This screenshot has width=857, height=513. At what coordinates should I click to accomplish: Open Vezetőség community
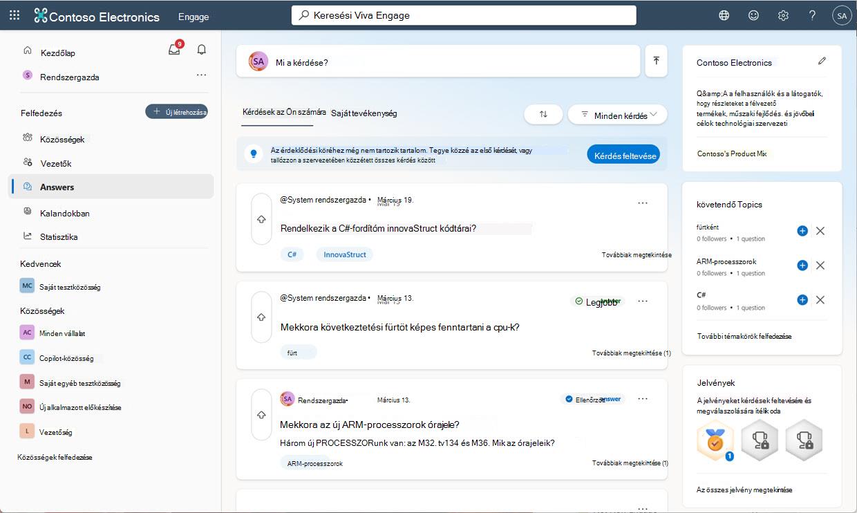[46, 432]
